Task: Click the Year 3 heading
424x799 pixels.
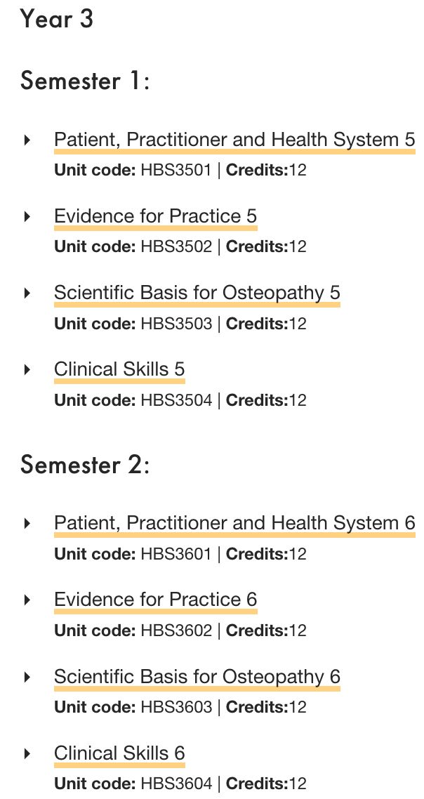Action: tap(57, 20)
